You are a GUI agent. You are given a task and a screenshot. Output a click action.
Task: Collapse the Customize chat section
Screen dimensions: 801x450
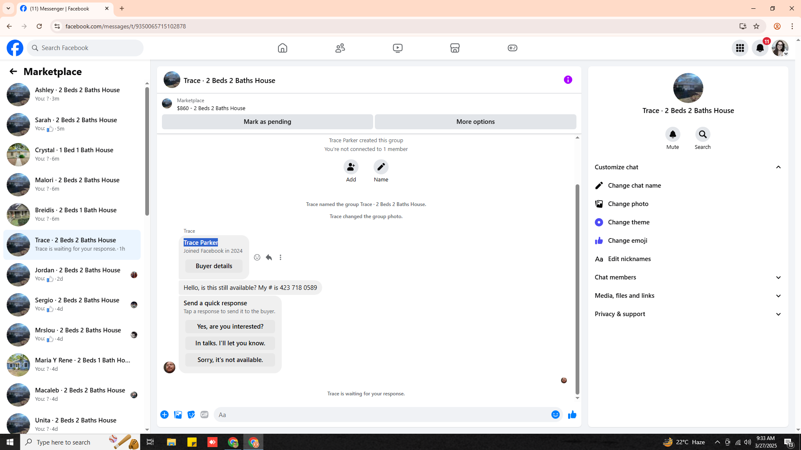688,167
